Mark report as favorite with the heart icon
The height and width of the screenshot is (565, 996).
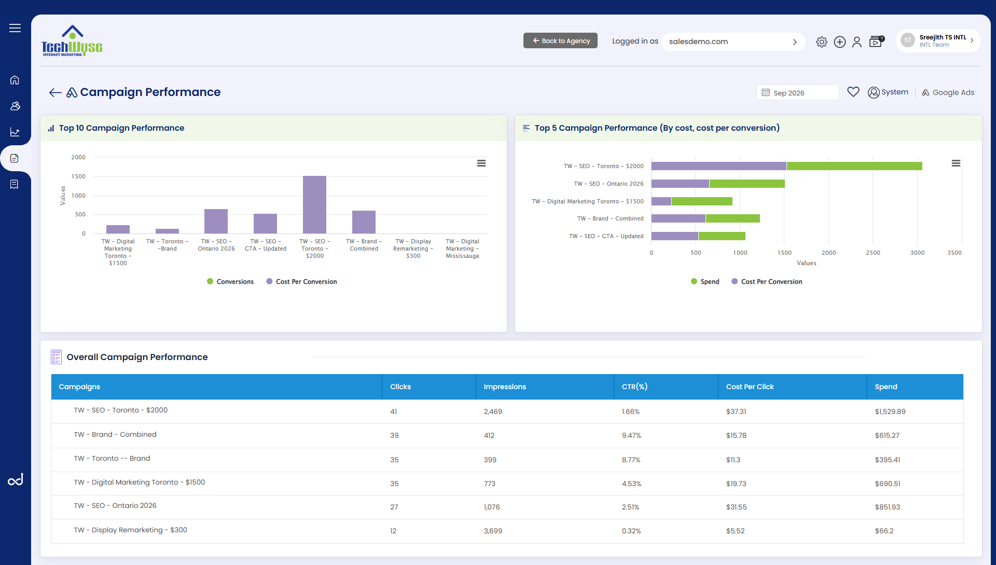(853, 92)
